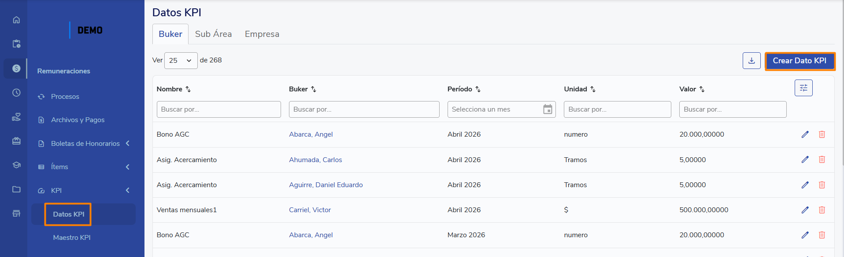Edit the Ventas mensuales1 row
Image resolution: width=844 pixels, height=257 pixels.
(x=805, y=210)
